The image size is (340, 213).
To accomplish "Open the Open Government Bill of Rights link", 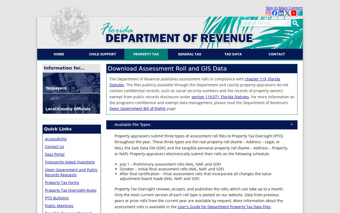I will click(x=138, y=109).
